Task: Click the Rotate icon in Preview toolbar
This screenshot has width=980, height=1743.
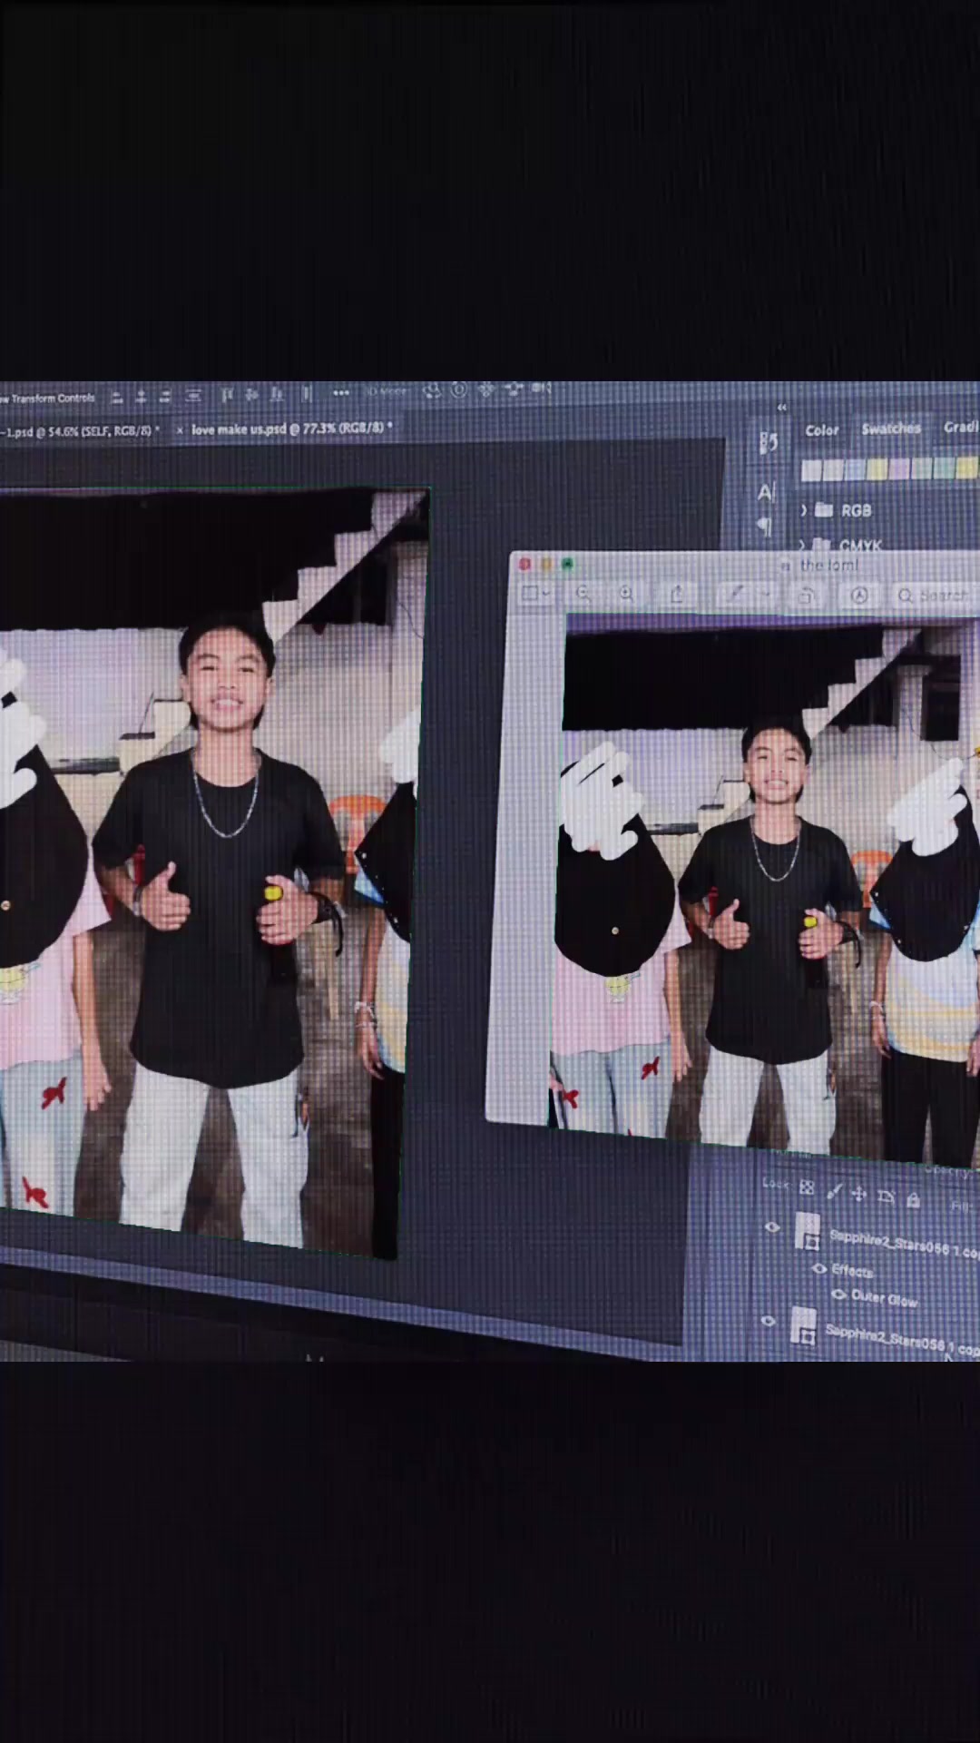Action: 806,596
